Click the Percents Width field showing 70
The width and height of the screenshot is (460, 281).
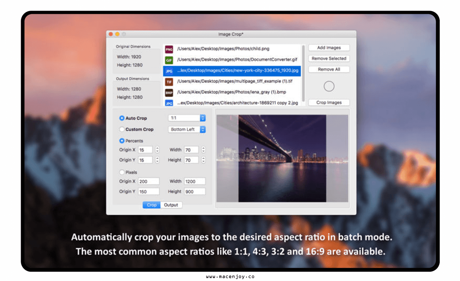click(x=191, y=150)
